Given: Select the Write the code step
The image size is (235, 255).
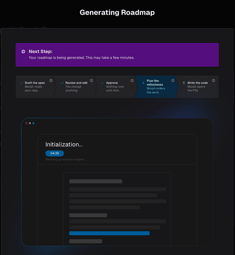Looking at the screenshot, I should pos(197,87).
